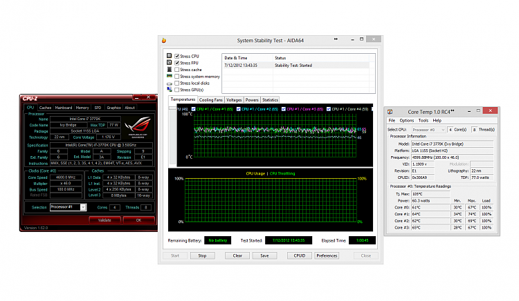Open the Graphics tab in CPU-Z
The height and width of the screenshot is (301, 519).
(114, 108)
